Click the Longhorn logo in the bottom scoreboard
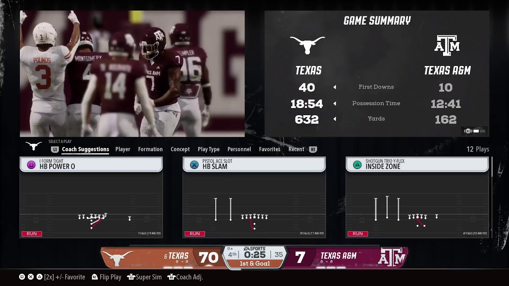 click(x=117, y=257)
